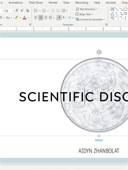Select the Arc shape

pos(117,18)
